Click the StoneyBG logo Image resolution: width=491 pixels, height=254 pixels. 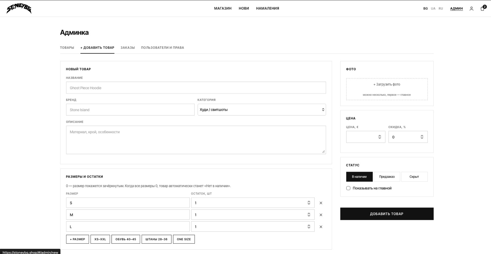coord(19,8)
